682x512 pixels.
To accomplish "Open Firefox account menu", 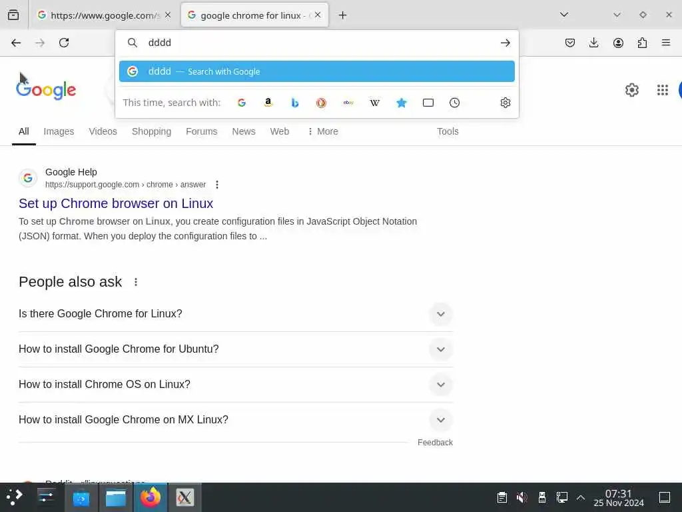I will [618, 43].
